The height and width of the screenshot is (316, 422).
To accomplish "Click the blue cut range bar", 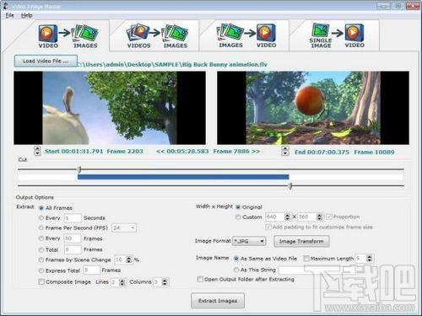I will click(x=183, y=177).
